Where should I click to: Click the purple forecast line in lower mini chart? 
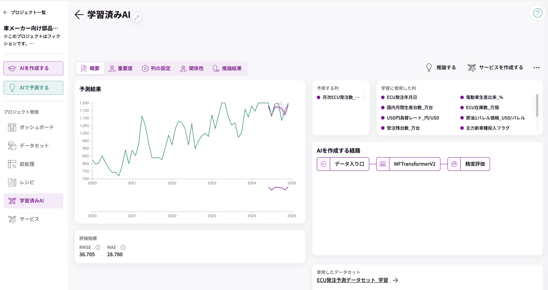(278, 188)
